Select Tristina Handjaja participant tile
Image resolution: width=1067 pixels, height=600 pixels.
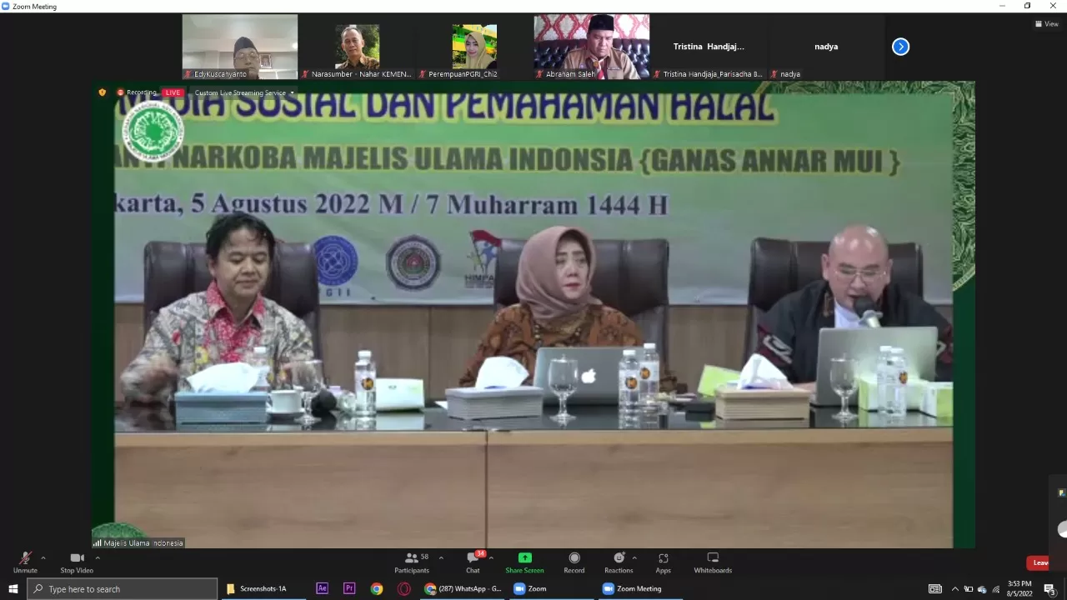(709, 47)
